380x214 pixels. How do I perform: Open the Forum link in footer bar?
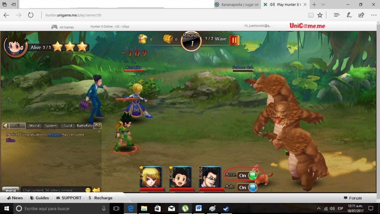point(353,198)
